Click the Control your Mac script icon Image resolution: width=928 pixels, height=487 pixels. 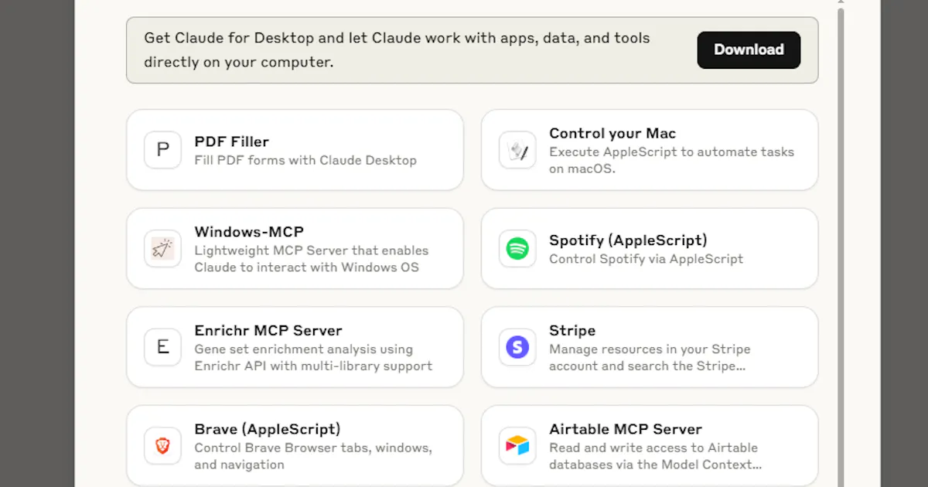(517, 150)
